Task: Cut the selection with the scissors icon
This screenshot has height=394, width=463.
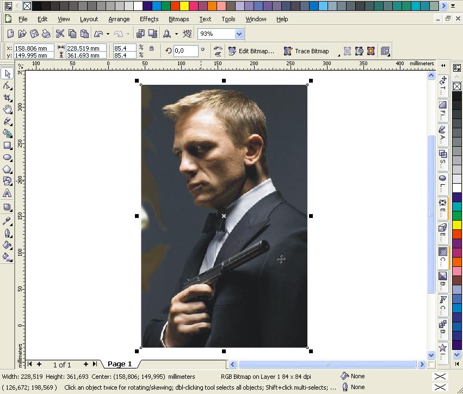Action: pyautogui.click(x=60, y=34)
